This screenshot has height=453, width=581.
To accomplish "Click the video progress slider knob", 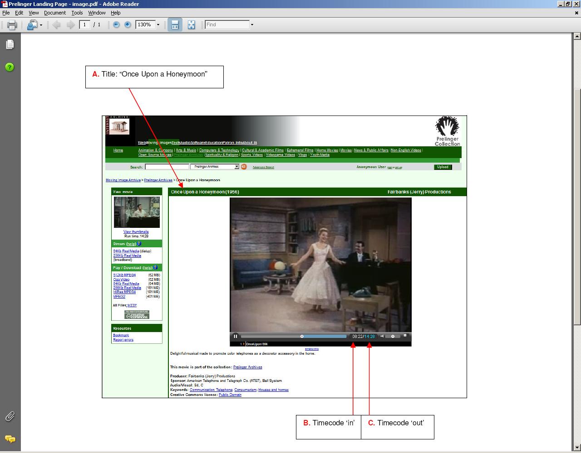I will [x=302, y=336].
